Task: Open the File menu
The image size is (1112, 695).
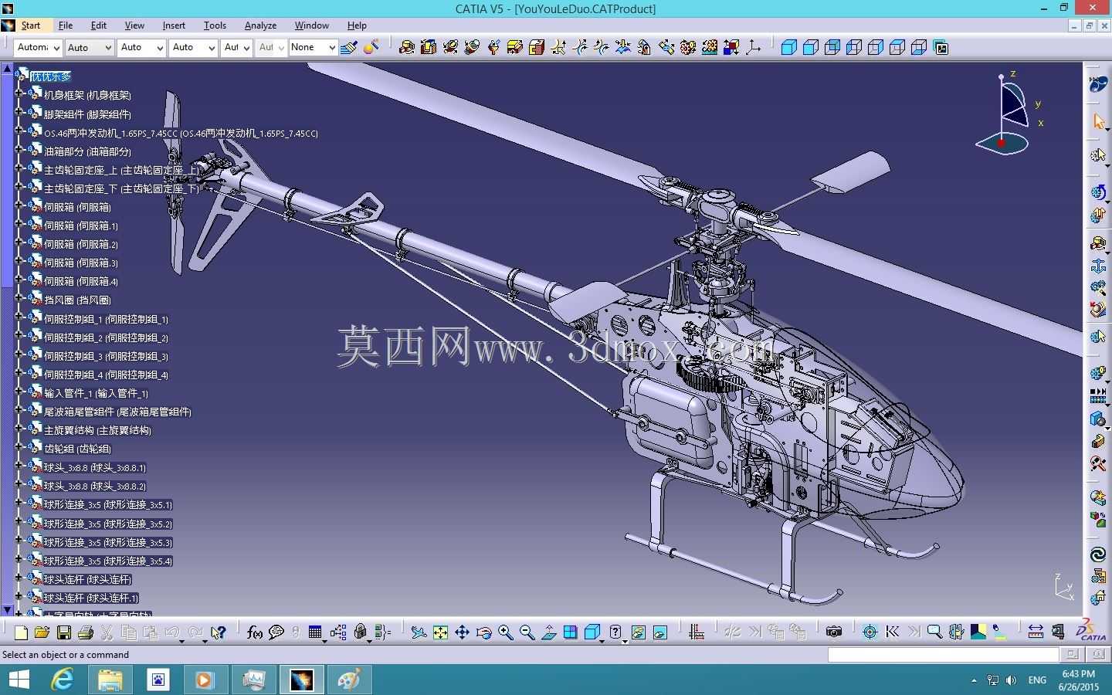Action: (x=66, y=25)
